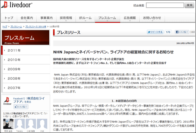Click the ツイートする tweet button
Viewport: 196px width, 133px height.
coord(155,32)
